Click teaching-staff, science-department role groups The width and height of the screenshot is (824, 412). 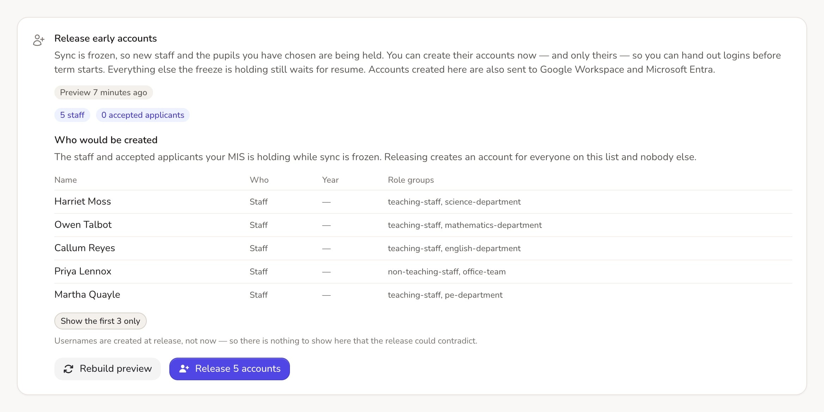[454, 202]
